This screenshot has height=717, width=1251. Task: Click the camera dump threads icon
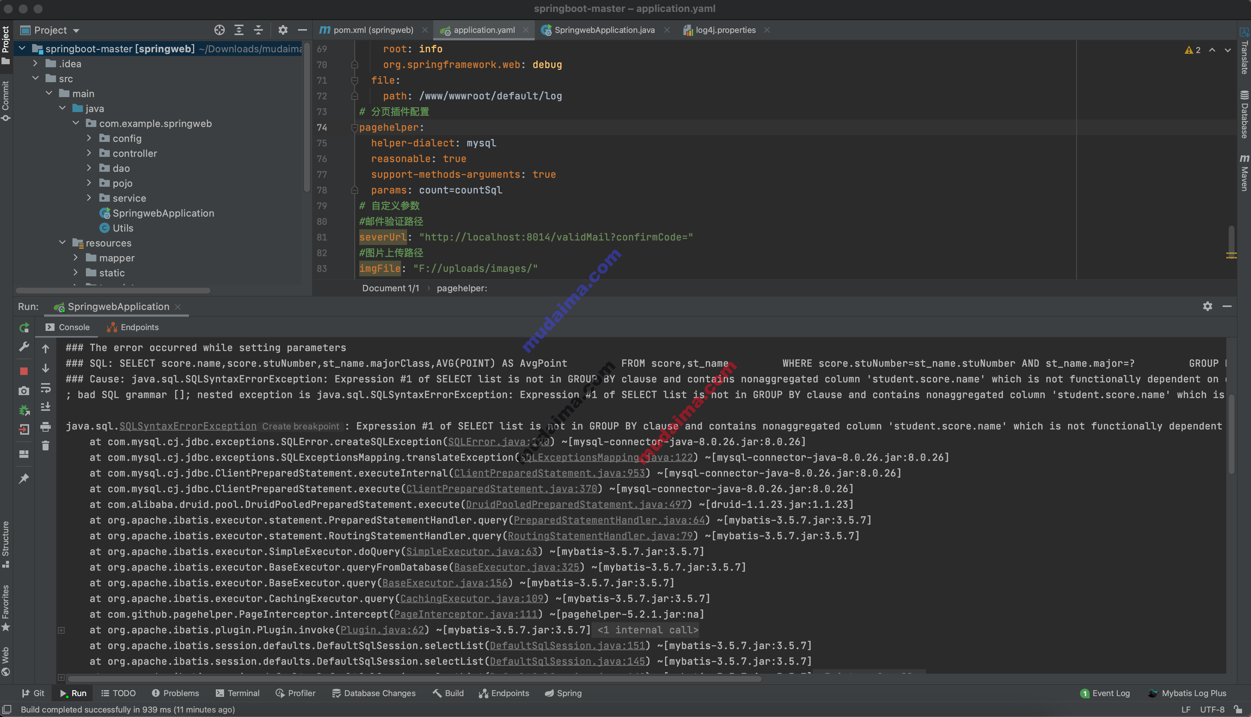pos(24,391)
